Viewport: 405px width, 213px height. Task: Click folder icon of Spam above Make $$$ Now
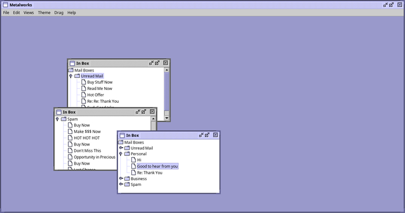point(64,119)
